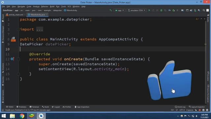Open the Build menu

tap(52, 7)
